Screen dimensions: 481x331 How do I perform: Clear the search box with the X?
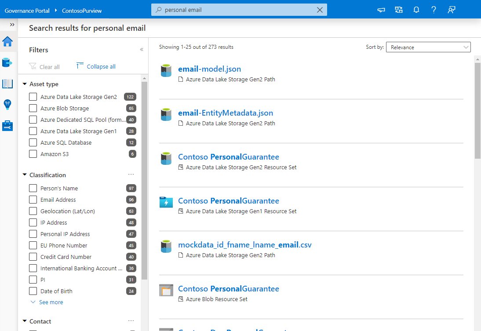pos(320,10)
